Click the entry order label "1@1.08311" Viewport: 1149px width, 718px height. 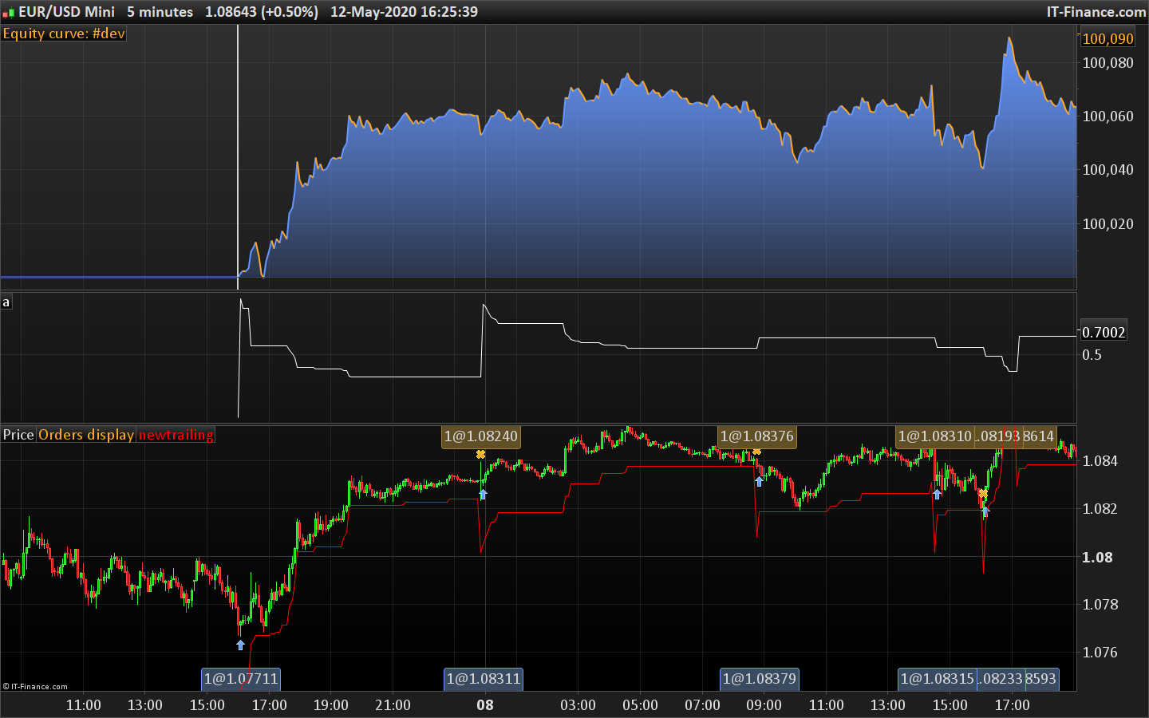coord(484,679)
